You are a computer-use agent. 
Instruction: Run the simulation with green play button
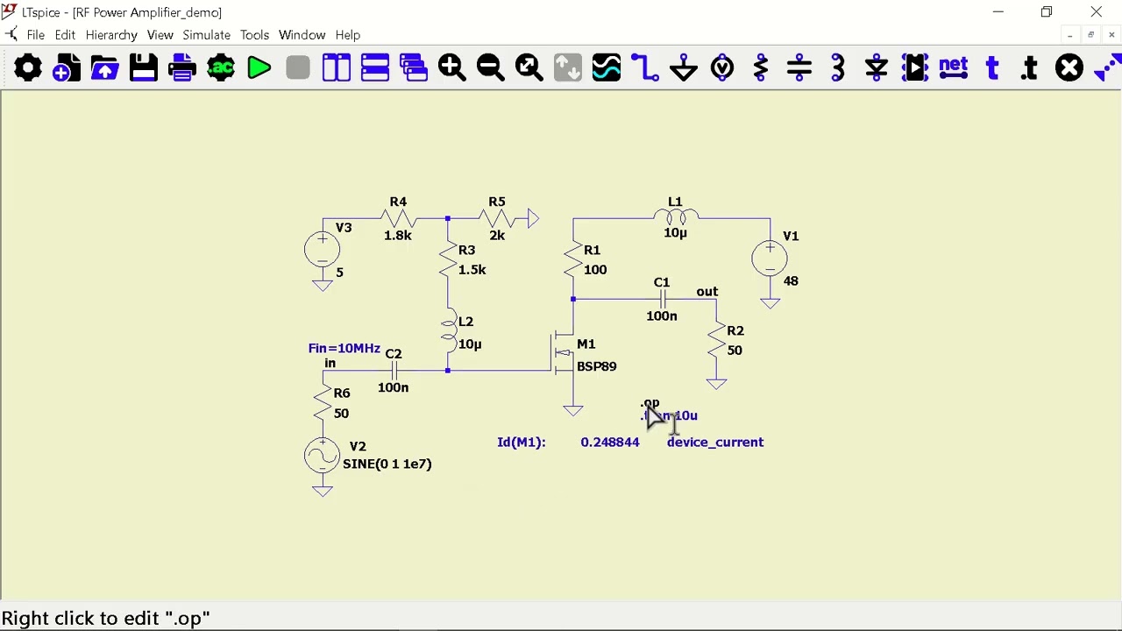tap(259, 67)
